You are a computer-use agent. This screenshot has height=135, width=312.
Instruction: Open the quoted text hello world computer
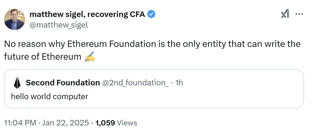(x=50, y=96)
